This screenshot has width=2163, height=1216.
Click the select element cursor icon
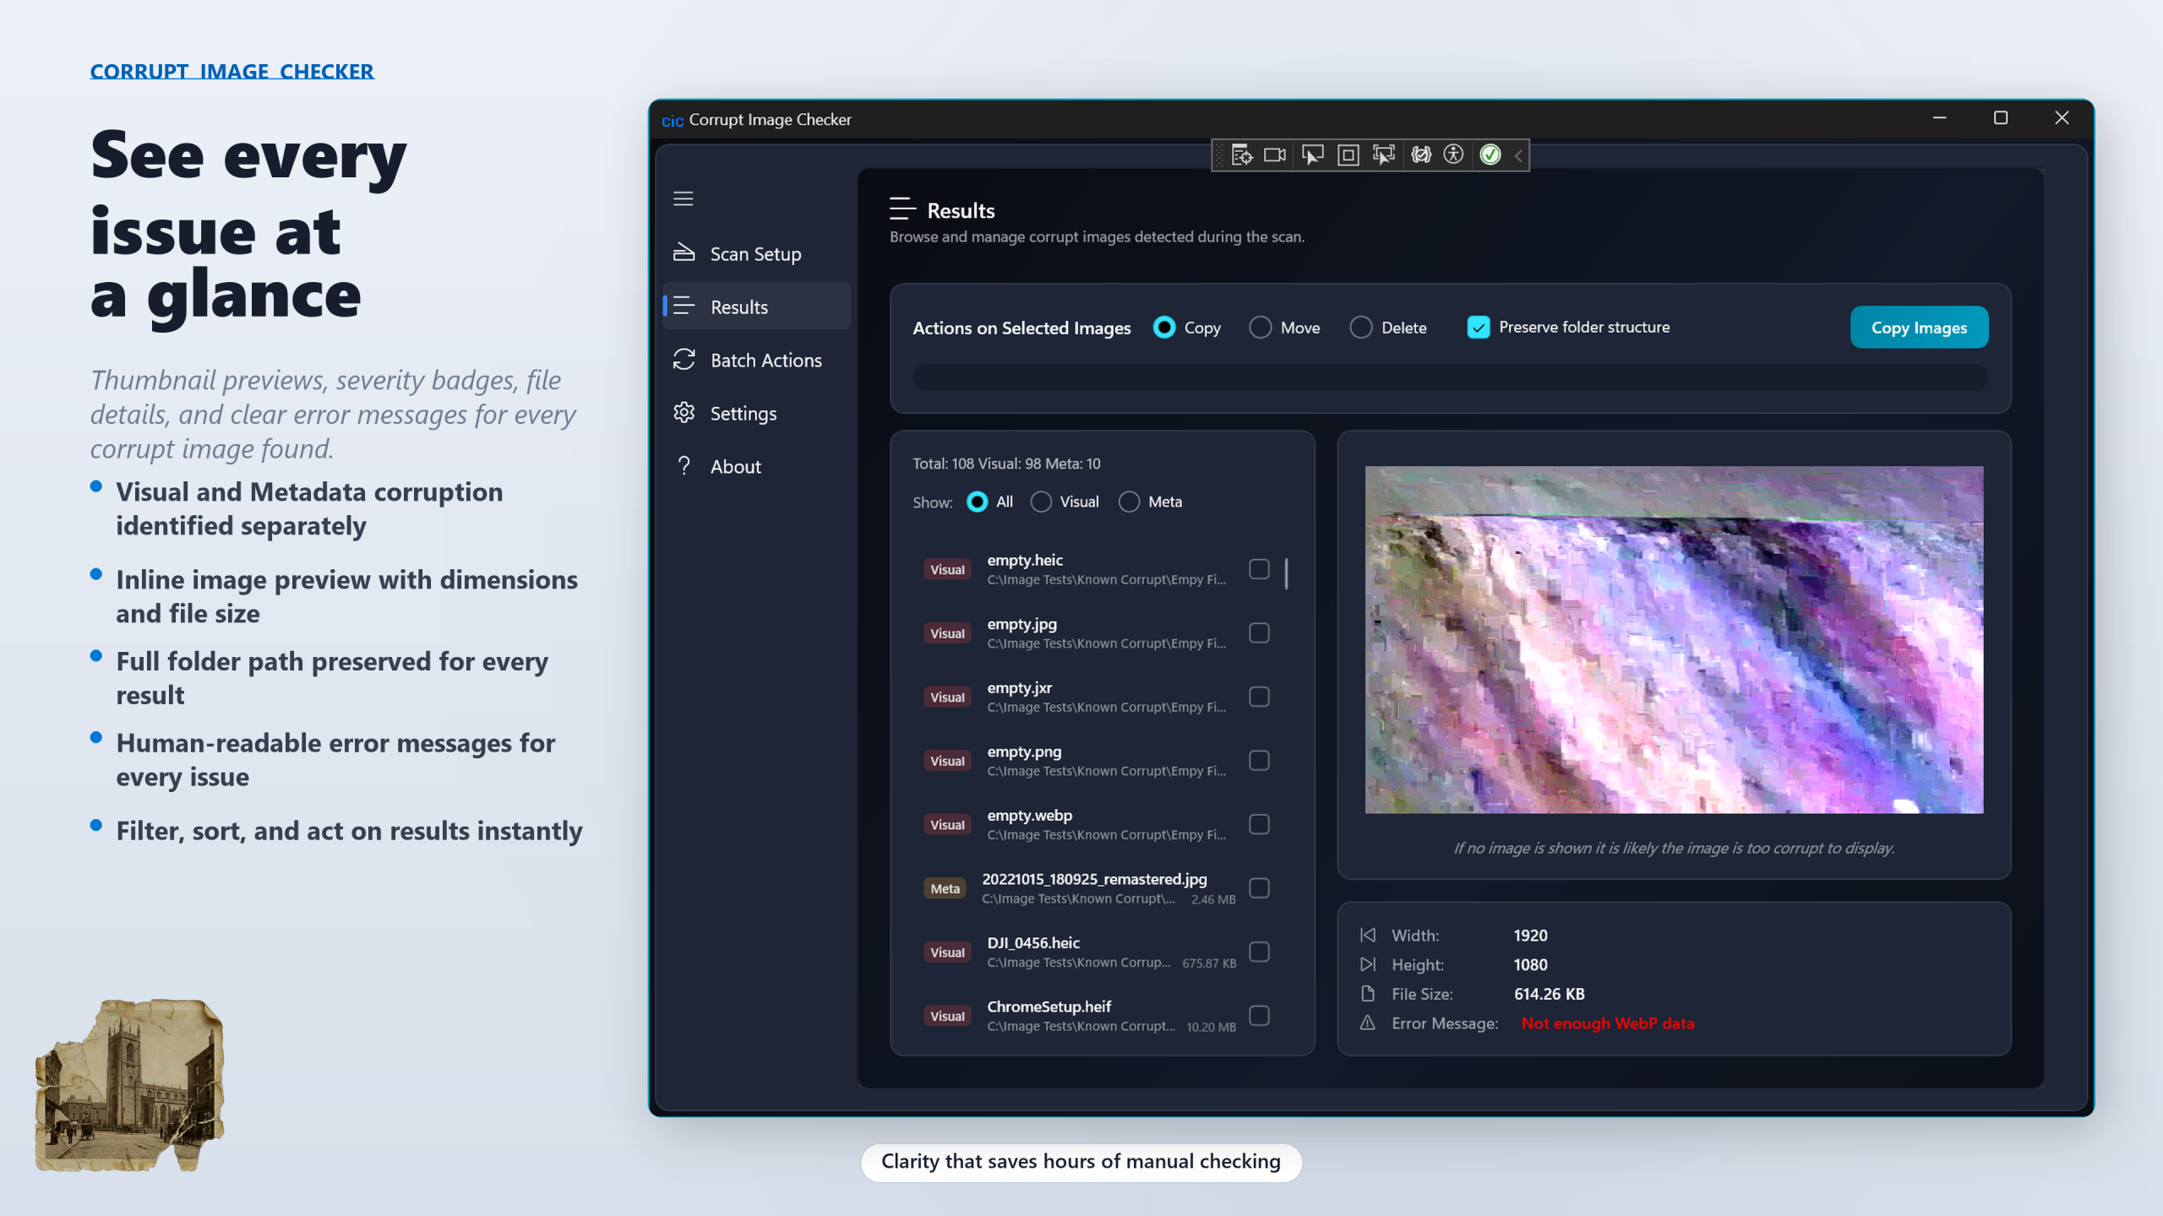point(1312,155)
